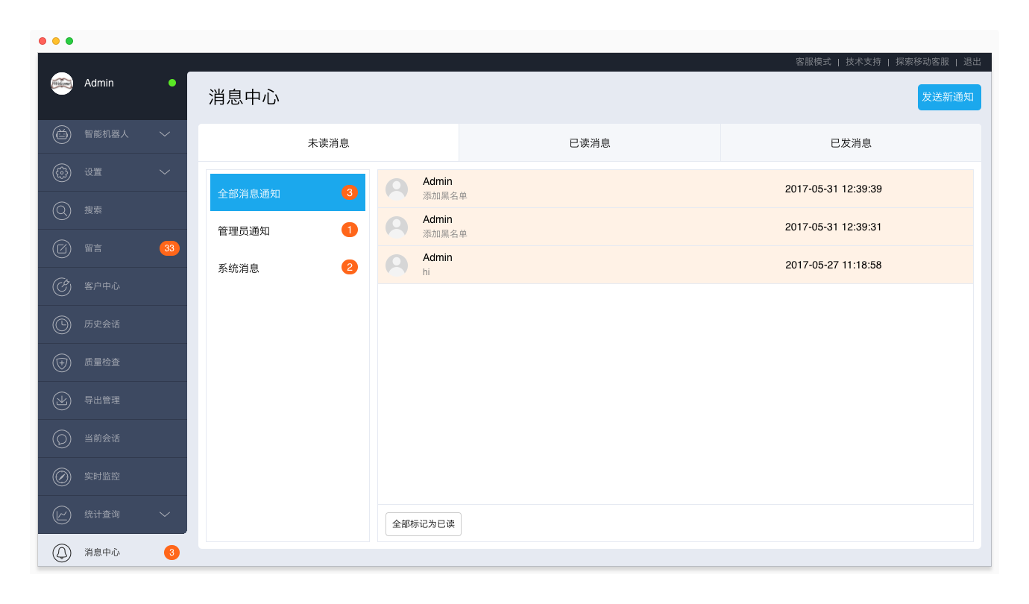Click the 消息中心 page heading
The width and height of the screenshot is (1029, 604).
pos(244,97)
